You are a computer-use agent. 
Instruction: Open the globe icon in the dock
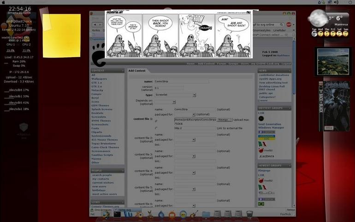coord(106,215)
